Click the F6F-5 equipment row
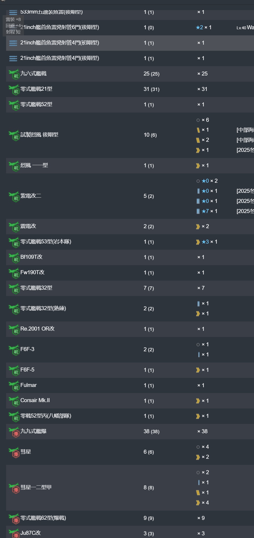The width and height of the screenshot is (254, 538). [130, 370]
